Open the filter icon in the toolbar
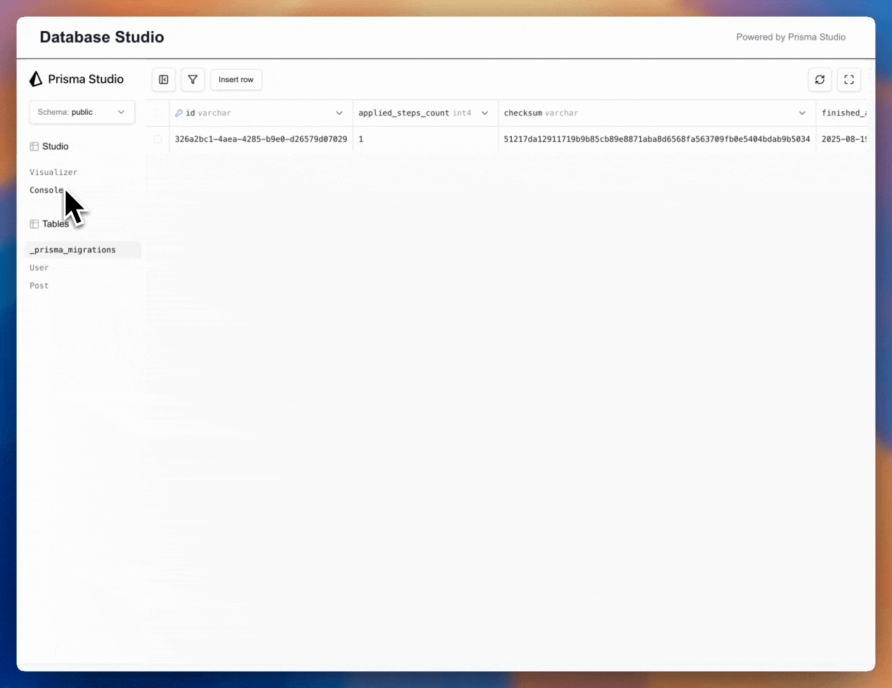Viewport: 892px width, 688px height. 192,80
